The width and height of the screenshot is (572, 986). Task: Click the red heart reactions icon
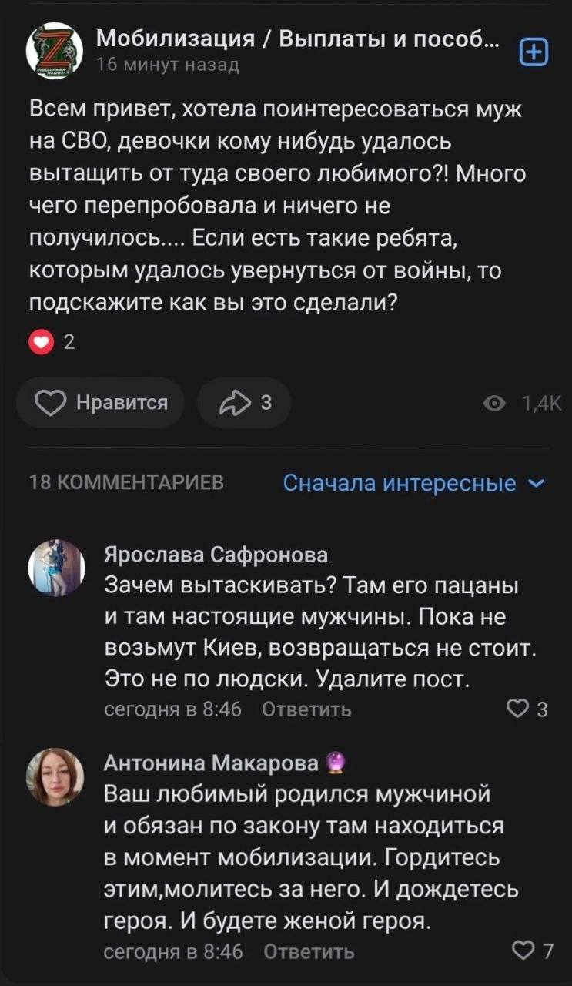click(39, 344)
